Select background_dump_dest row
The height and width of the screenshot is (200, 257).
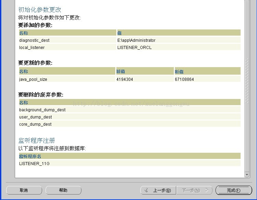pos(130,110)
